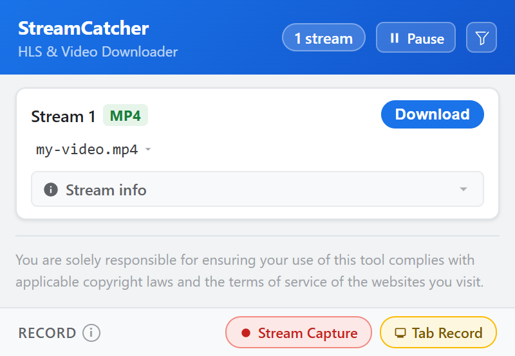Open the my-video.mp4 filename dropdown arrow
Screen dimensions: 515x356
coord(148,150)
